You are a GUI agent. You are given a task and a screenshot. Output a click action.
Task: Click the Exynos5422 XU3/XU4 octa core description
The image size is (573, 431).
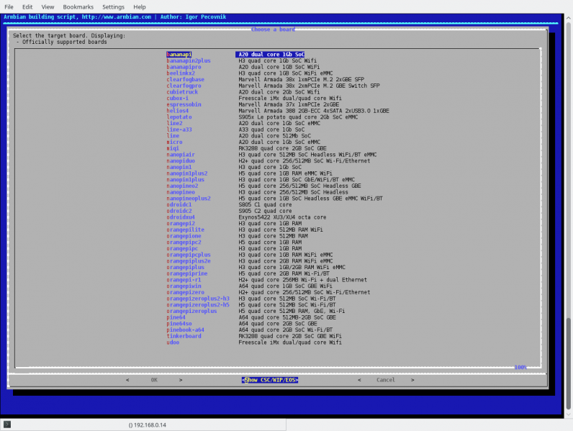click(282, 217)
